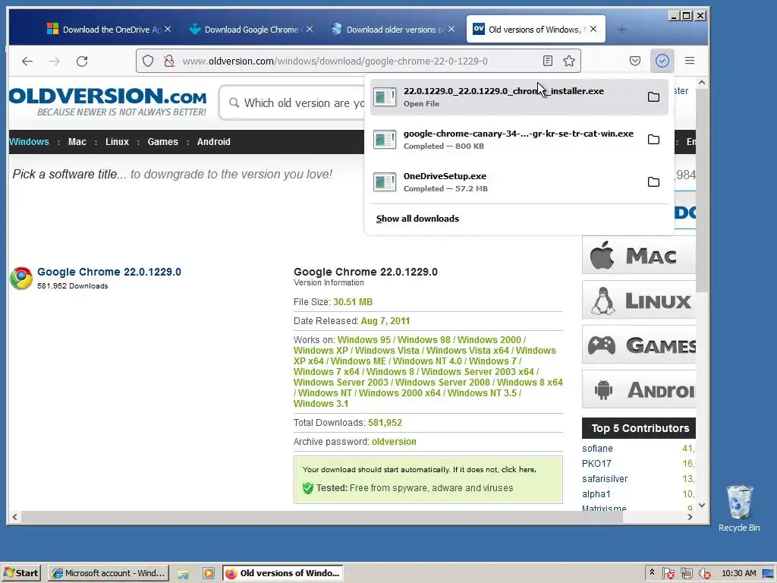Show google-chrome-canary file in folder

pos(653,140)
